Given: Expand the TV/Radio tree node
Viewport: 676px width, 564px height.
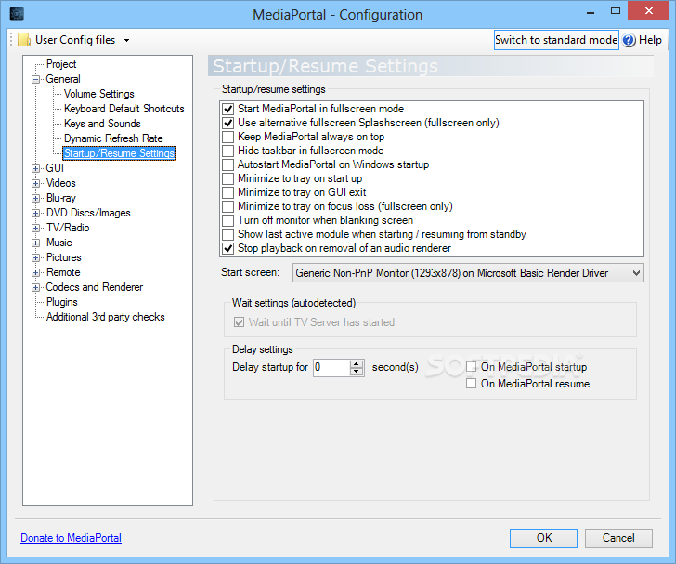Looking at the screenshot, I should [x=36, y=228].
